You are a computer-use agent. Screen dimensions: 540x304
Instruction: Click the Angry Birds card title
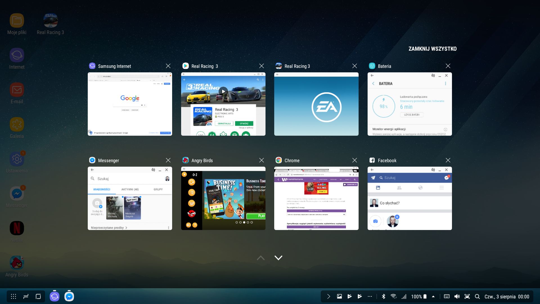pyautogui.click(x=202, y=160)
